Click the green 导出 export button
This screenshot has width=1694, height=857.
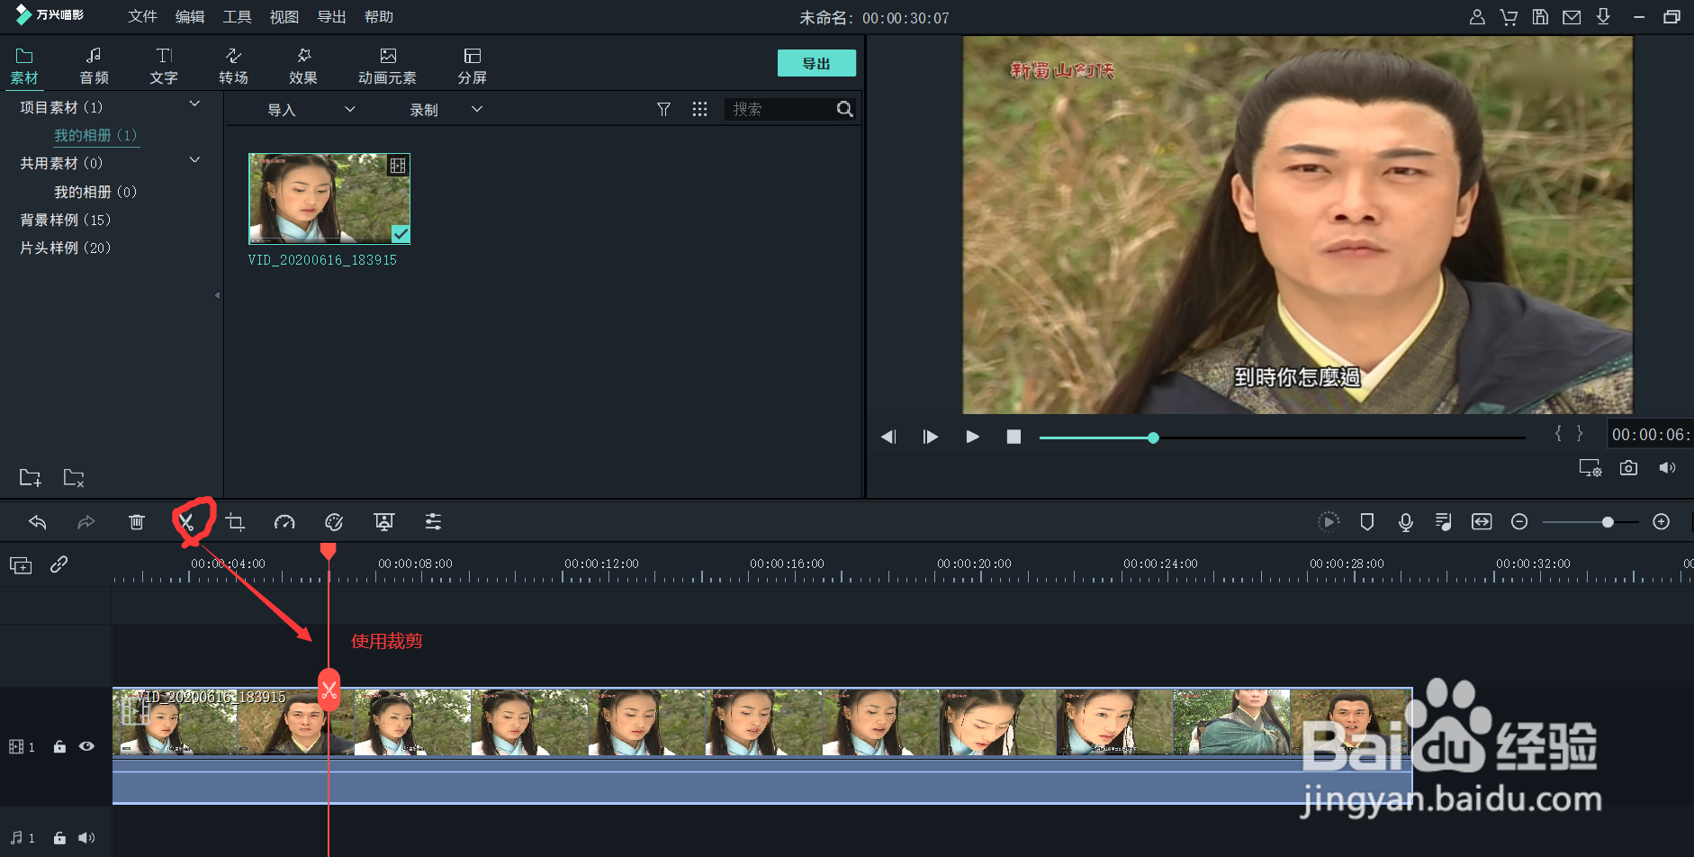pos(816,63)
